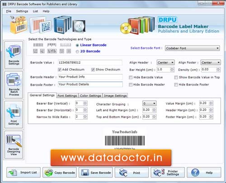Click the Barcode Header input field
The image size is (226, 183).
[x=90, y=77]
